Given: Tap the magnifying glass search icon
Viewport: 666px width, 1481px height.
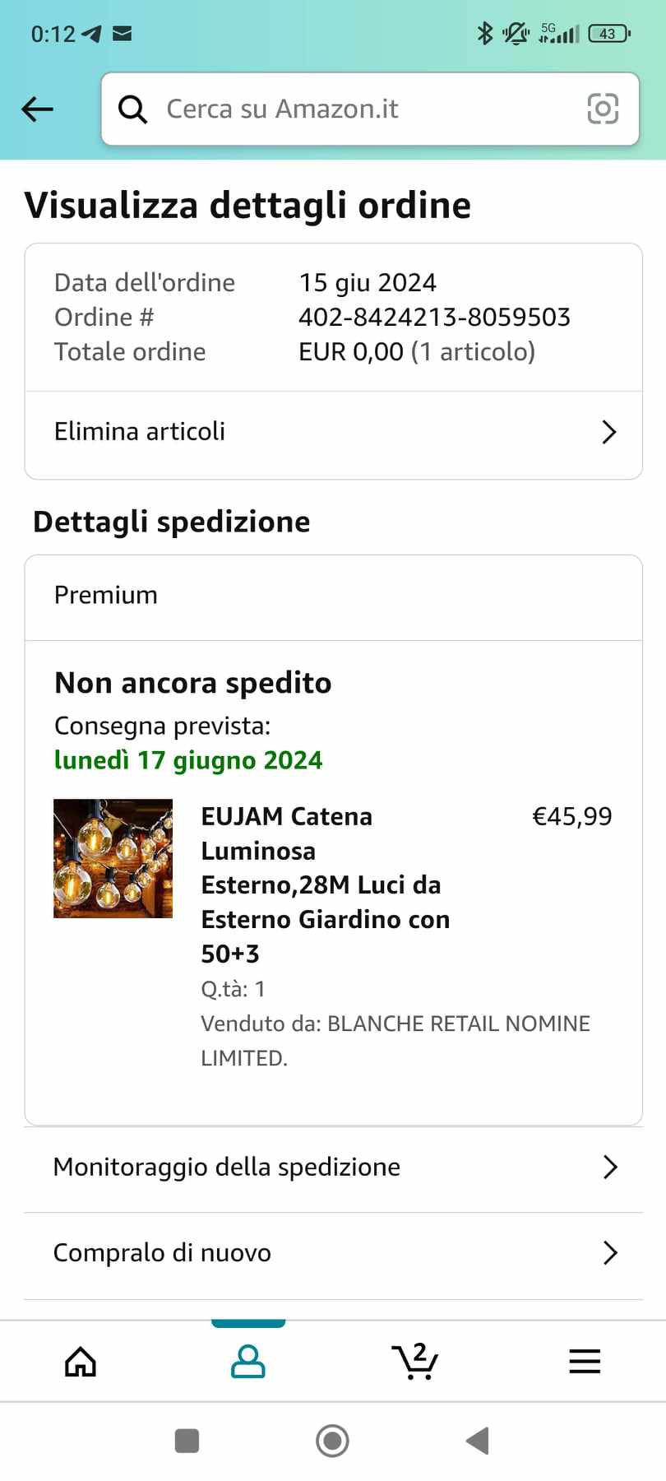Looking at the screenshot, I should tap(132, 109).
